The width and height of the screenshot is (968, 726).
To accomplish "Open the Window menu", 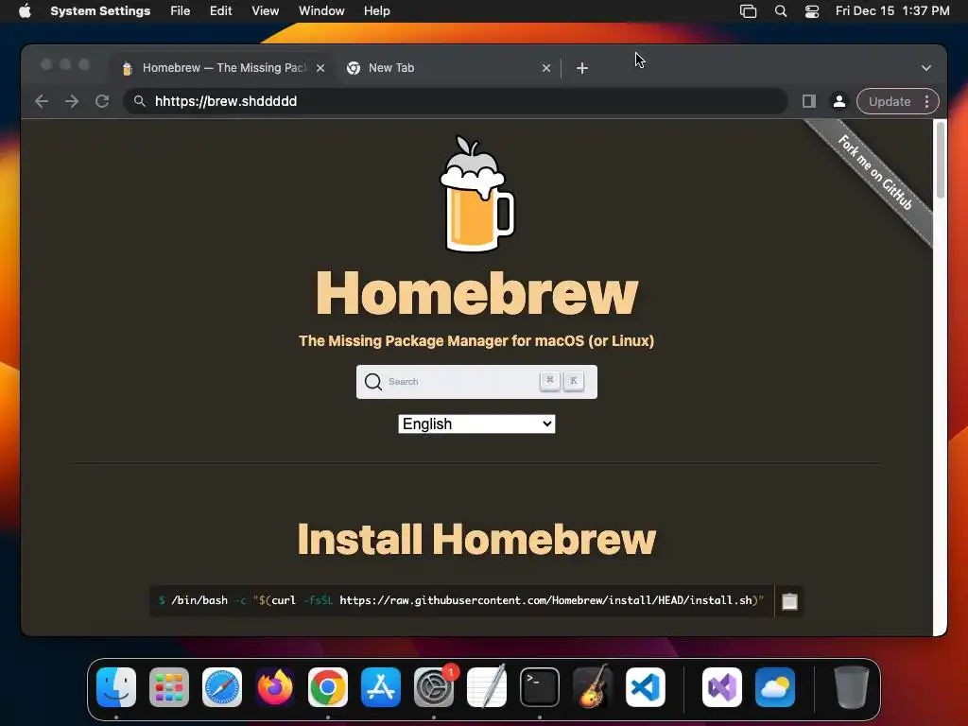I will point(321,11).
